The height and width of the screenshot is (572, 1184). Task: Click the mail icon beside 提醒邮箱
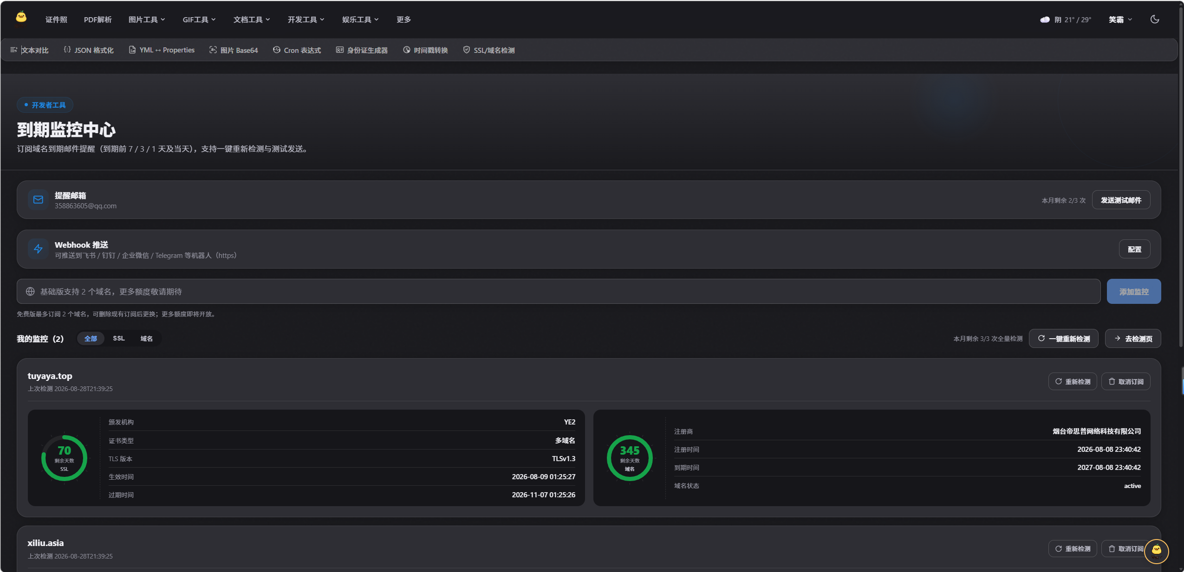tap(38, 199)
